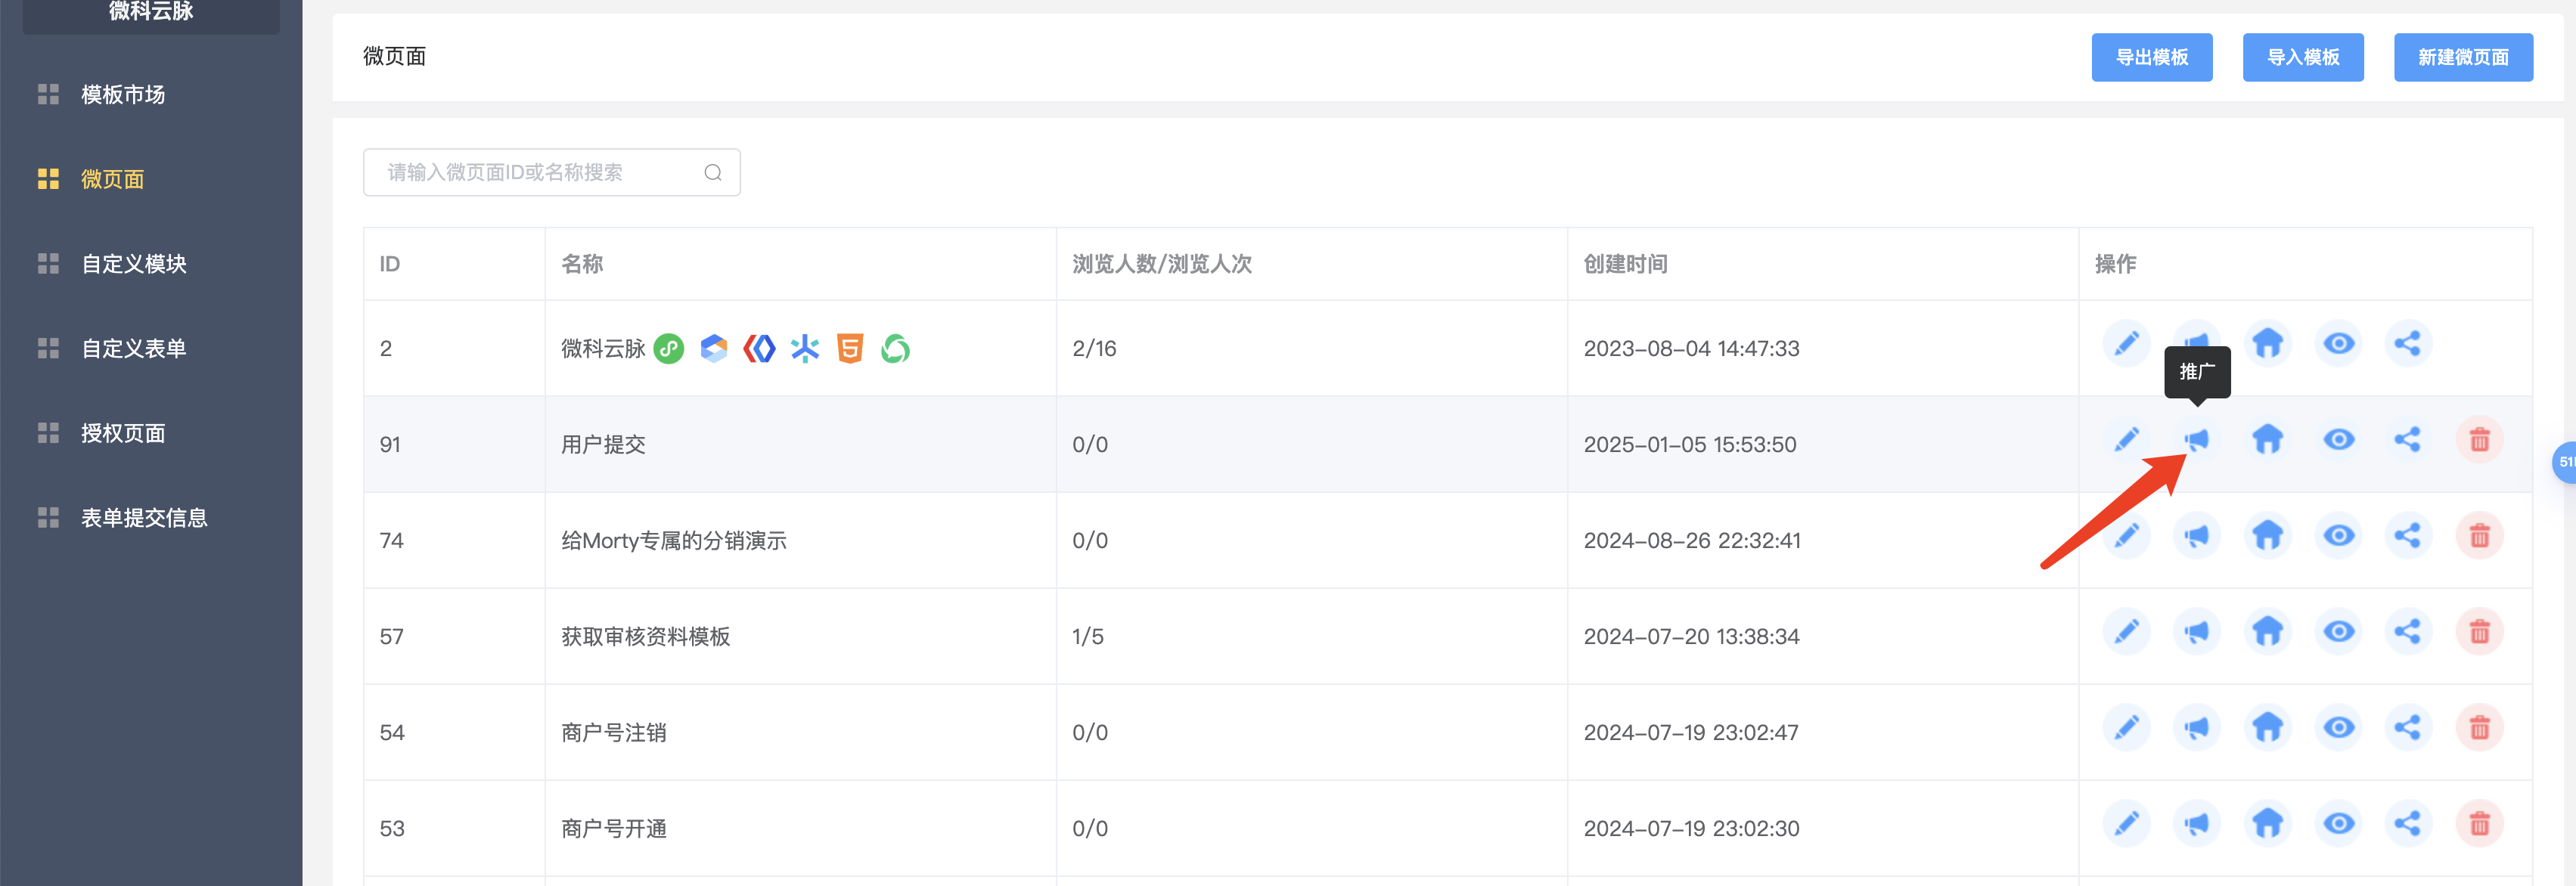Preview the 商户号开通 page with eye icon
Image resolution: width=2576 pixels, height=886 pixels.
click(2338, 824)
